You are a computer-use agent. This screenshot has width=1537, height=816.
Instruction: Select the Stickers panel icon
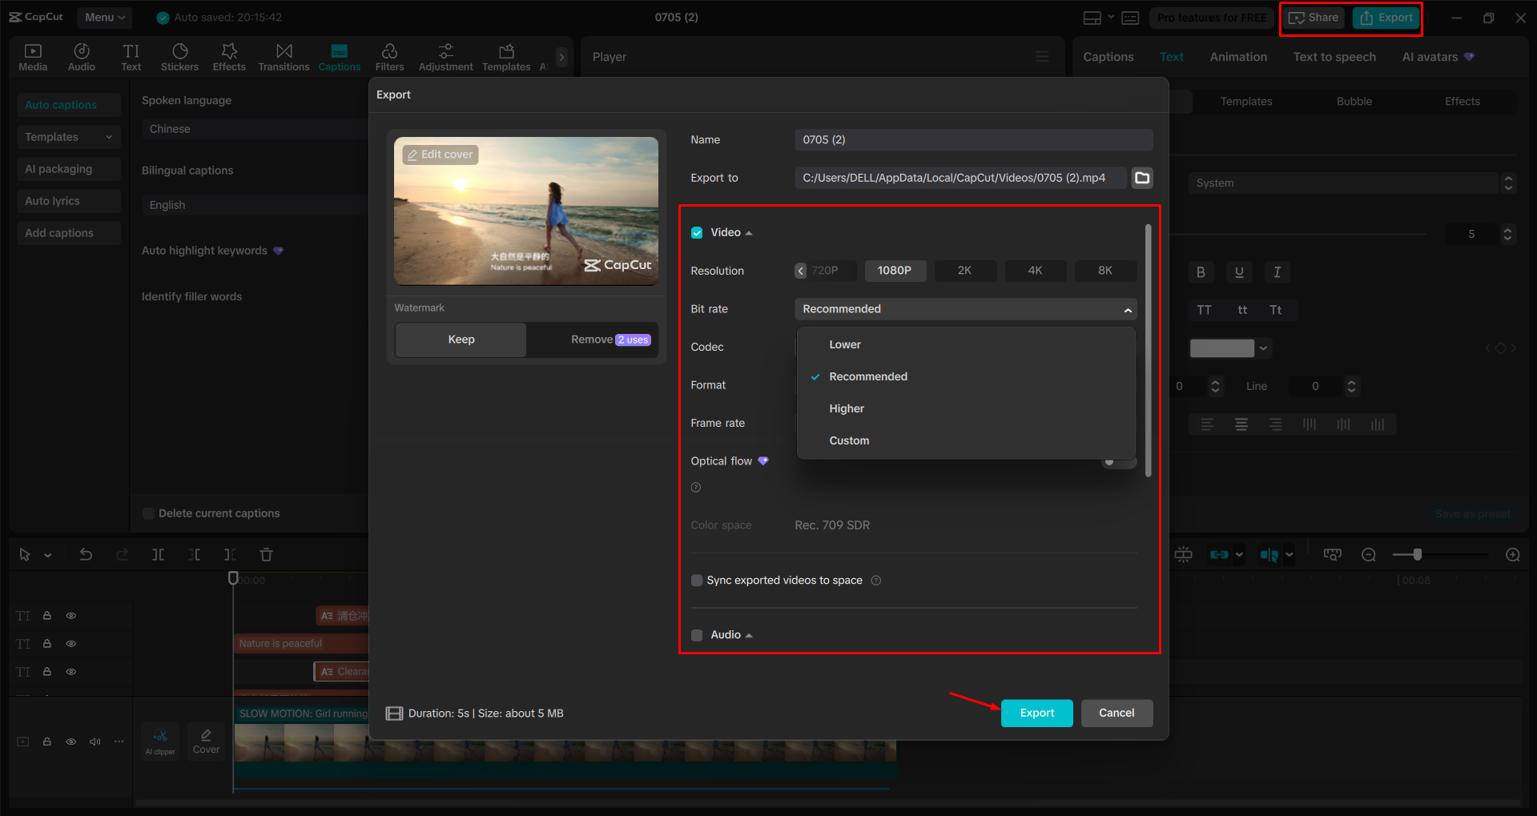pos(179,56)
